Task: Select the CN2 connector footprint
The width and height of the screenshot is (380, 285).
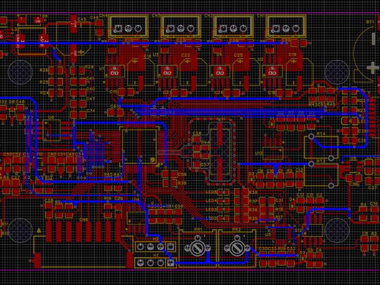Action: (233, 26)
